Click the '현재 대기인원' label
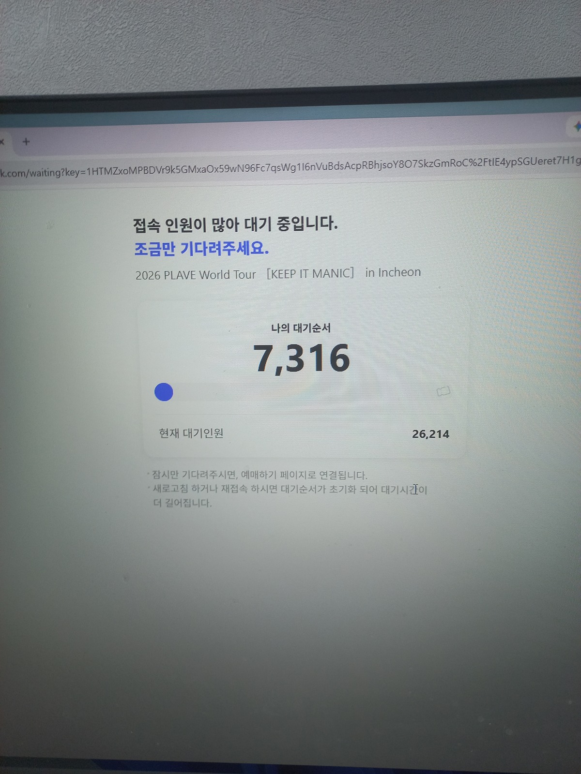Screen dimensions: 581x774 pyautogui.click(x=191, y=433)
